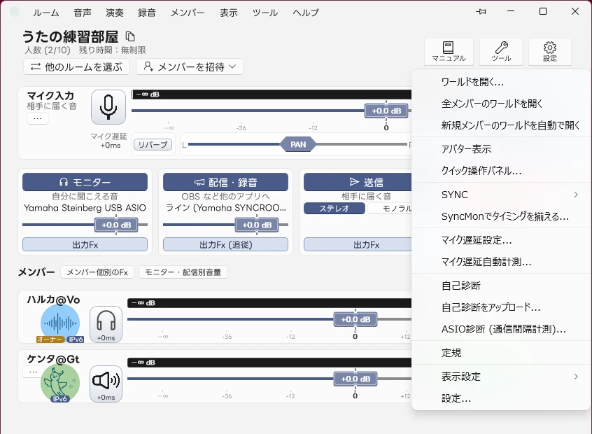This screenshot has width=592, height=434.
Task: Choose ワールドを開く… from the menu
Action: click(x=500, y=82)
